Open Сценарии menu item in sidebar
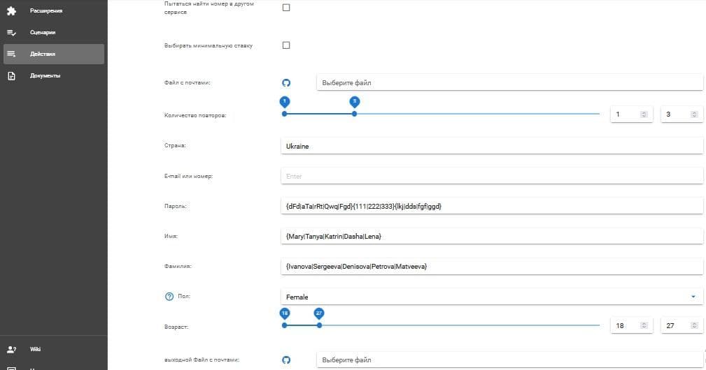Viewport: 706px width, 370px height. [43, 32]
